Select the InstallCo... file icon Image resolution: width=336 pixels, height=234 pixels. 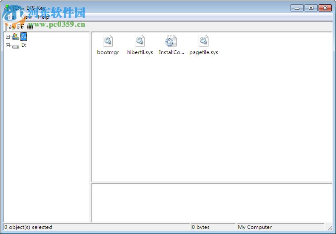171,41
